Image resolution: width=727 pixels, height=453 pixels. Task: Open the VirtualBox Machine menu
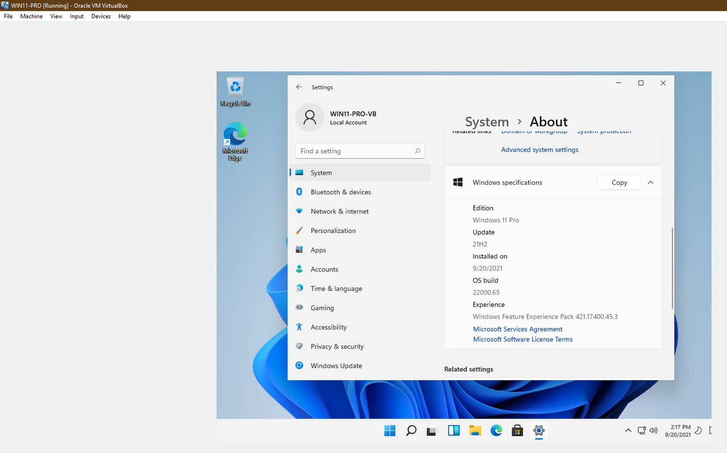pyautogui.click(x=31, y=16)
